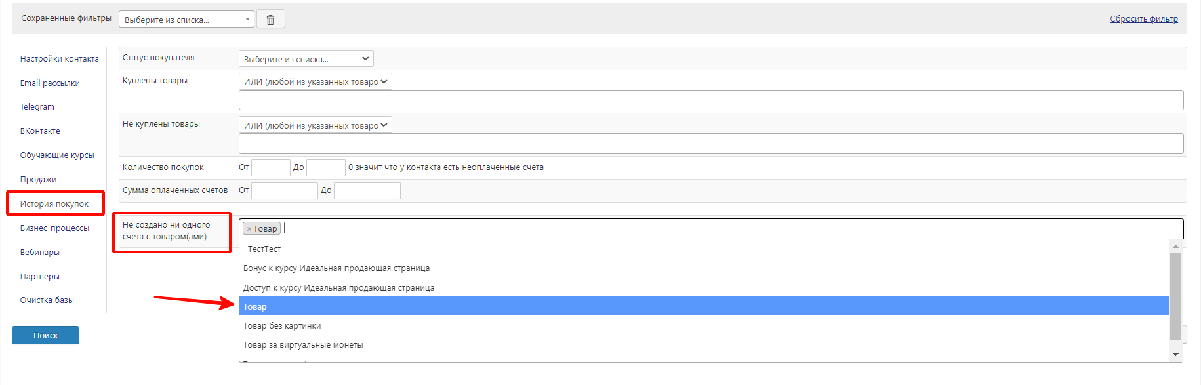This screenshot has height=385, width=1201.
Task: Expand the Статус покупателя dropdown
Action: tap(306, 59)
